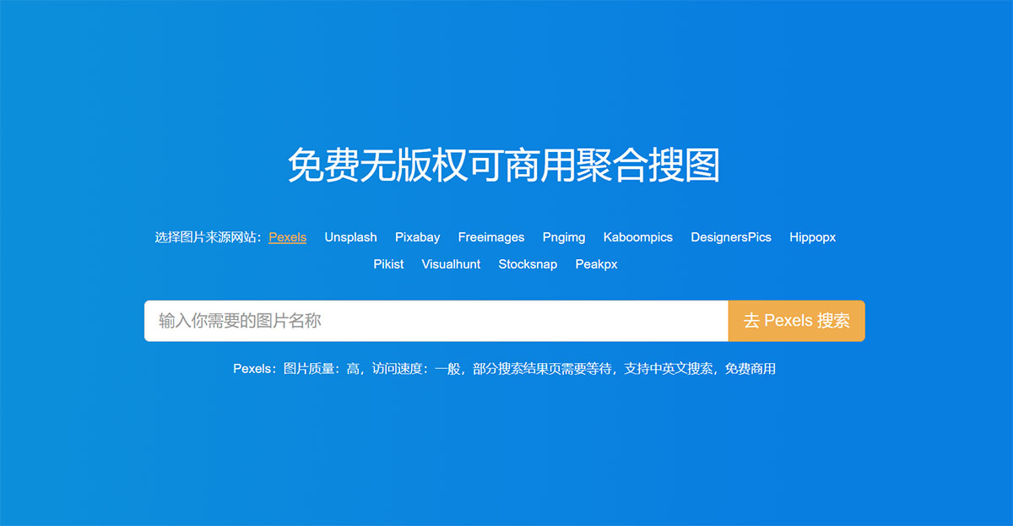Switch to the Kaboompics image source

[x=637, y=237]
